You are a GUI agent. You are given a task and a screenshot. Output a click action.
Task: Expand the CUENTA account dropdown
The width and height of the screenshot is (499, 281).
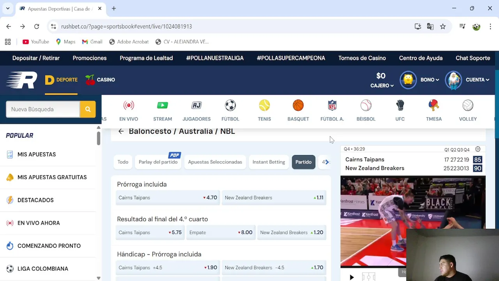[478, 80]
